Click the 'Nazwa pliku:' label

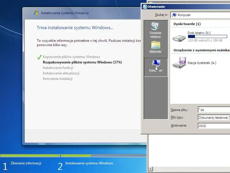pos(179,110)
